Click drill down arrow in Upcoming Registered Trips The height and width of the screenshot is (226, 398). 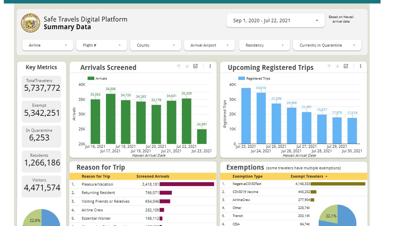(337, 66)
